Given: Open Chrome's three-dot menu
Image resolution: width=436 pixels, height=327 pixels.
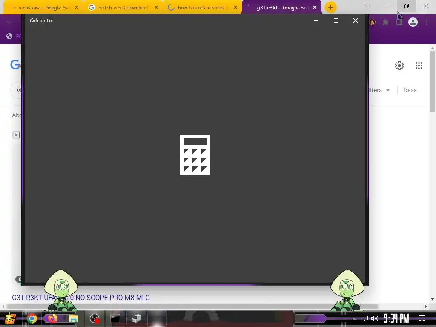Looking at the screenshot, I should click(427, 22).
